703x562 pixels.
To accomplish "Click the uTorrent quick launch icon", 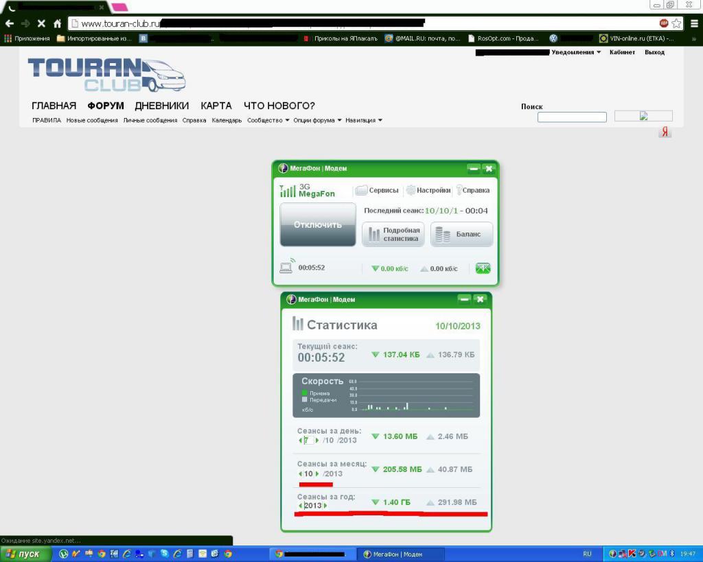I will [x=64, y=554].
